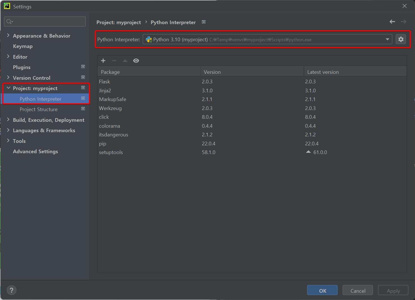Click in the settings search field
415x300 pixels.
pyautogui.click(x=45, y=22)
